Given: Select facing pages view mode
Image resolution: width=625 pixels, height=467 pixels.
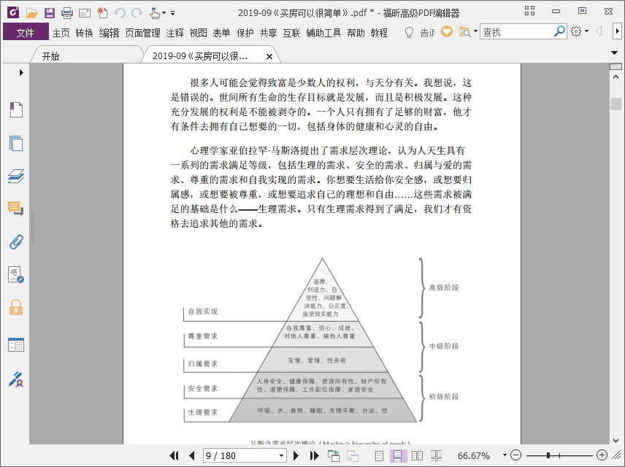Looking at the screenshot, I should pyautogui.click(x=417, y=455).
